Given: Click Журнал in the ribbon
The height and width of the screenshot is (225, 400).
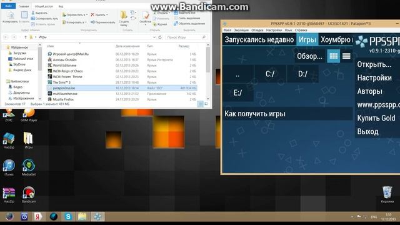Looking at the screenshot, I should coord(160,24).
